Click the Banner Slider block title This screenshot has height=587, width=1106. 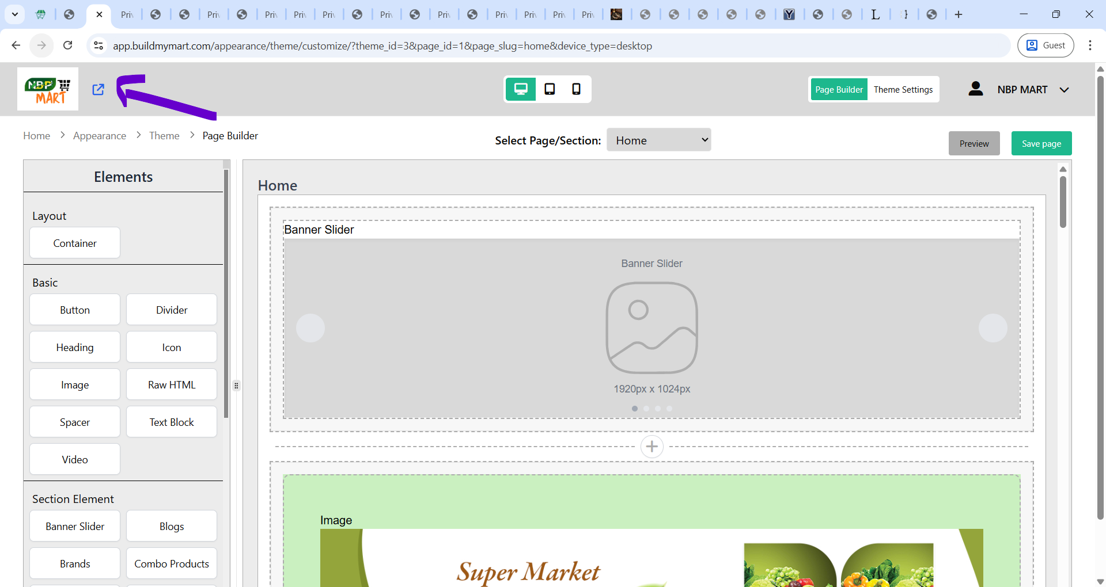[319, 230]
